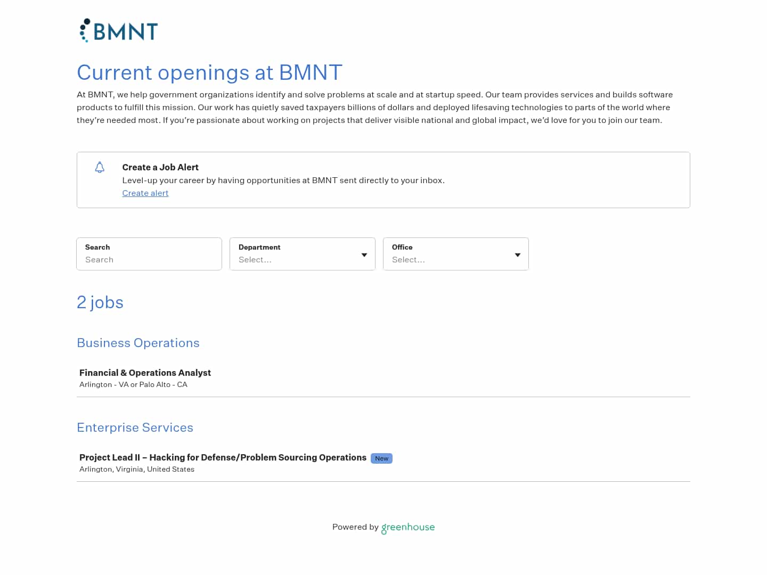Open the Department dropdown
The height and width of the screenshot is (575, 767).
[303, 254]
